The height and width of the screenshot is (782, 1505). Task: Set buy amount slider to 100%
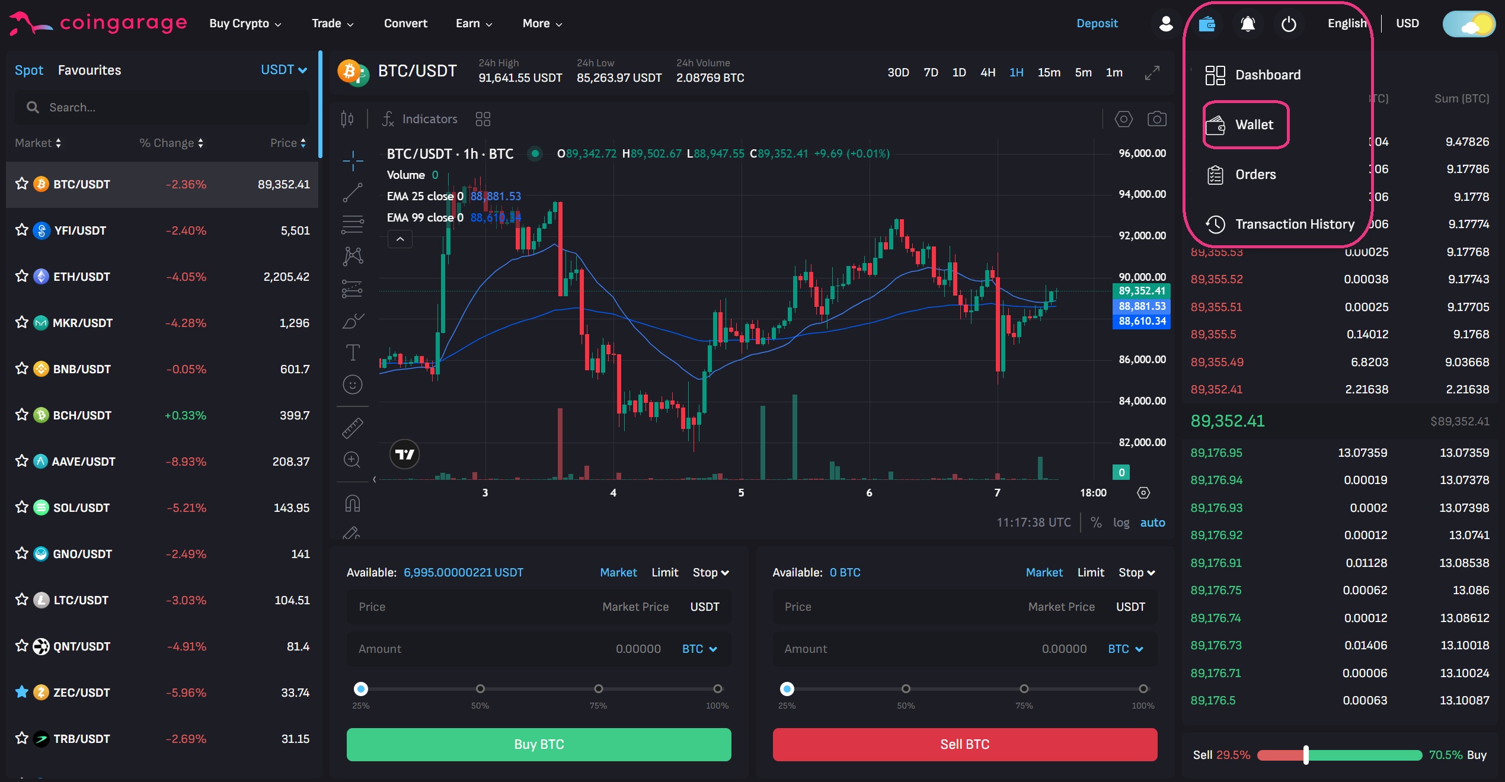point(718,688)
